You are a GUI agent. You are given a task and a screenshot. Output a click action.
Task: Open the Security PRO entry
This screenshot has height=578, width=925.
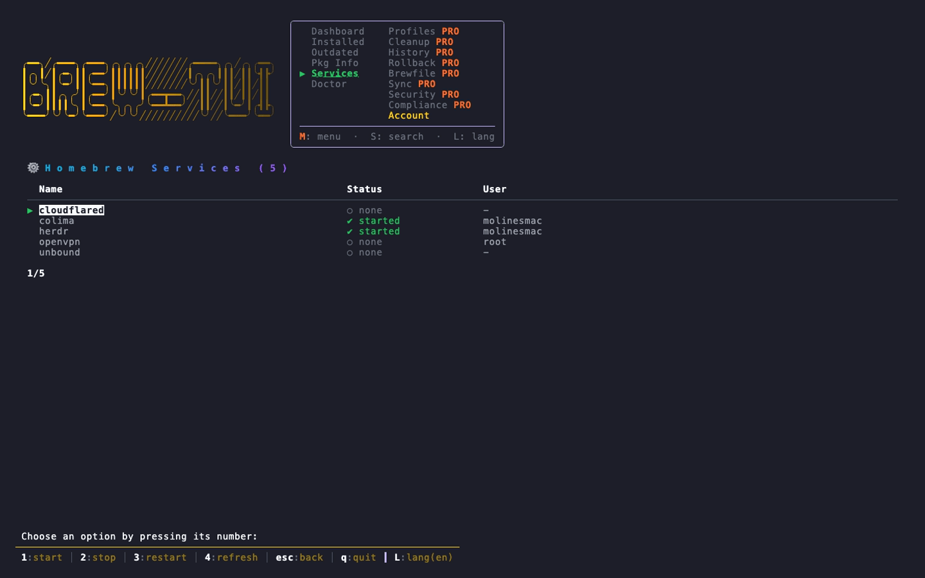tap(424, 94)
